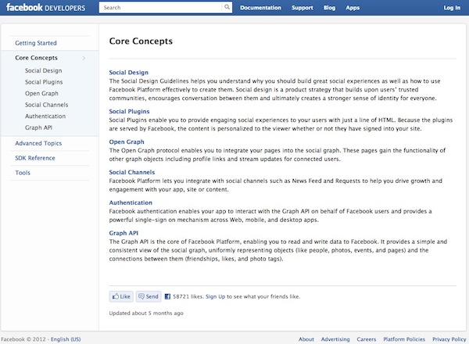469x344 pixels.
Task: Select Getting Started in the sidebar
Action: click(x=36, y=43)
